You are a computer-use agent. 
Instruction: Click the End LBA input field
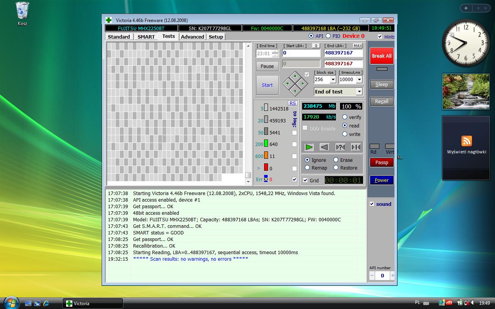click(343, 53)
